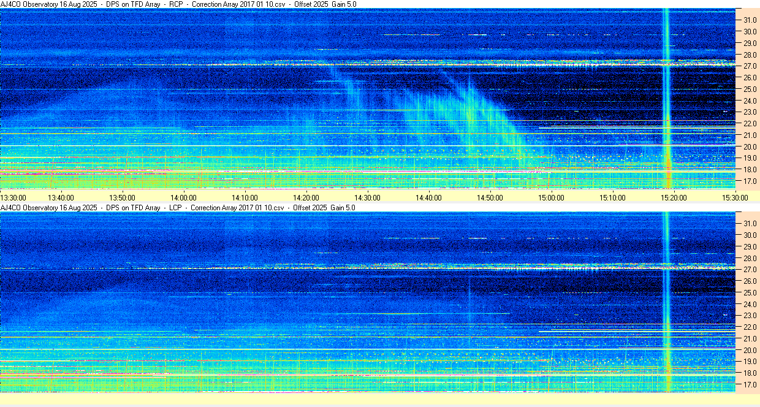The image size is (760, 407).
Task: Select the 21.0 frequency label in LCP panel
Action: click(x=750, y=339)
